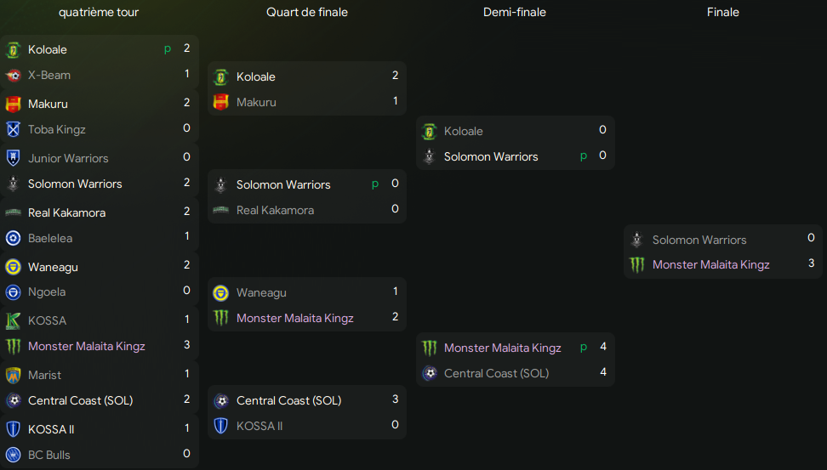The width and height of the screenshot is (827, 470).
Task: Click the Finale round header
Action: (722, 12)
